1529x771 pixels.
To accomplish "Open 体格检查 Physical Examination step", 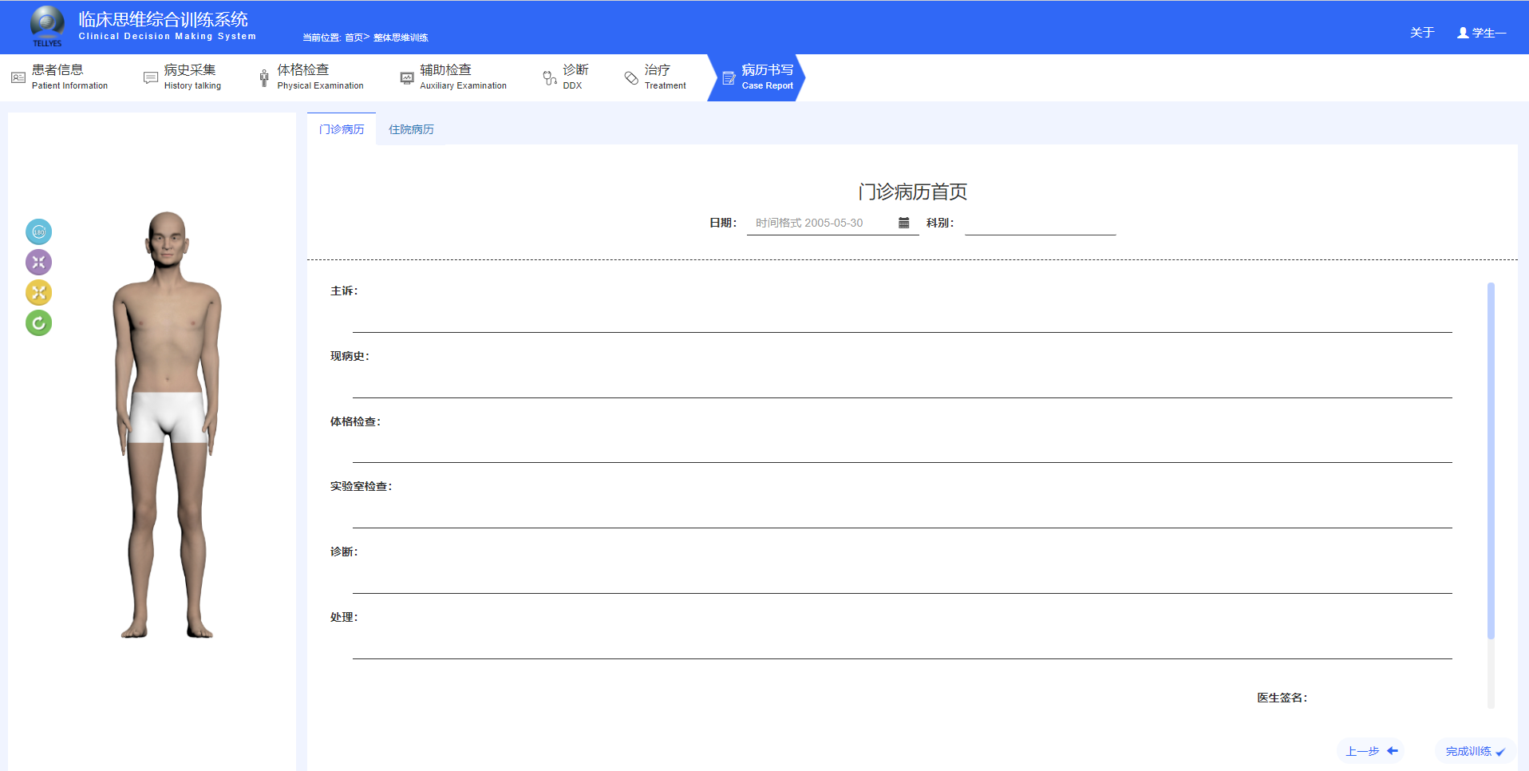I will click(x=311, y=77).
